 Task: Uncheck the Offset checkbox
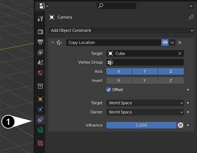click(x=108, y=90)
